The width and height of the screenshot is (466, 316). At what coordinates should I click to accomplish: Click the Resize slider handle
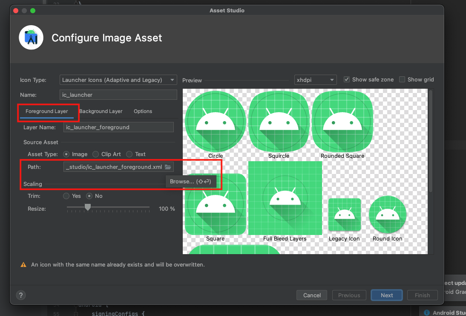click(x=88, y=208)
